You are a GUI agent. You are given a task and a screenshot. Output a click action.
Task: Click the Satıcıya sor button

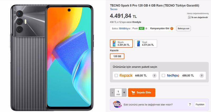coord(184,29)
